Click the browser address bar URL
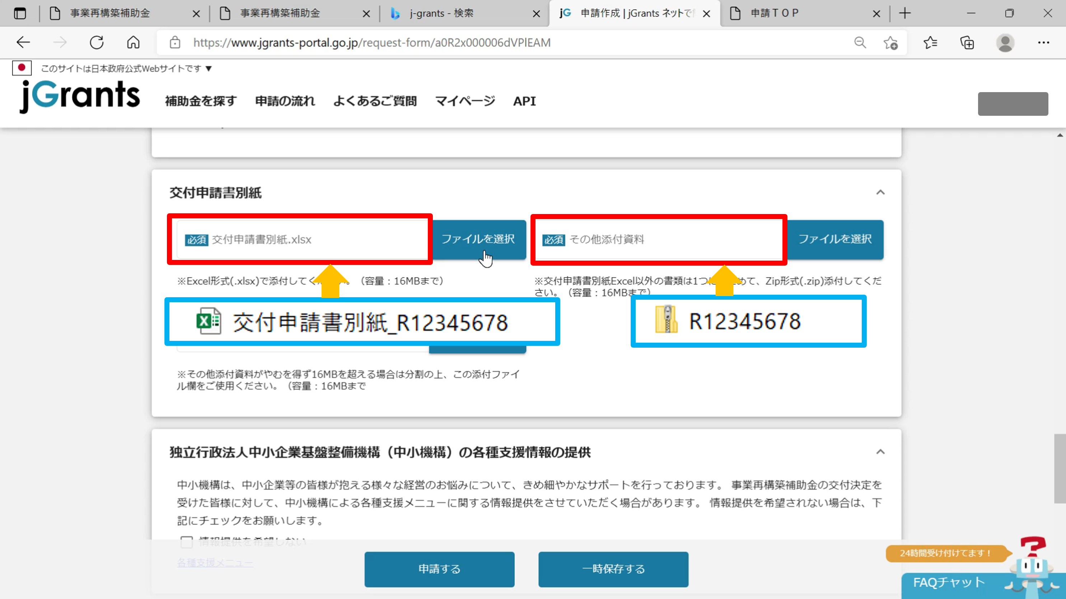1066x599 pixels. 371,43
